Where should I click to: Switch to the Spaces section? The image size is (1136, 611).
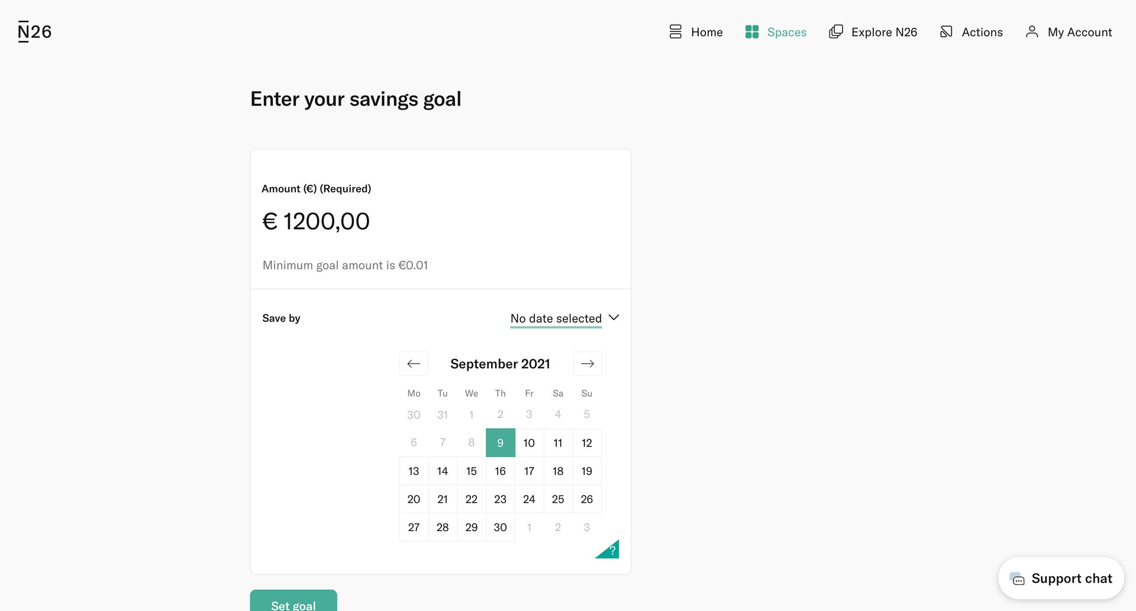coord(786,31)
